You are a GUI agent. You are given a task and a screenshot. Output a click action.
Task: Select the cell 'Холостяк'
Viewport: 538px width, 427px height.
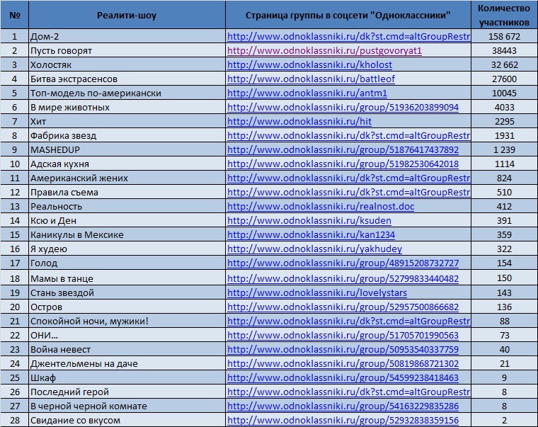(x=127, y=65)
